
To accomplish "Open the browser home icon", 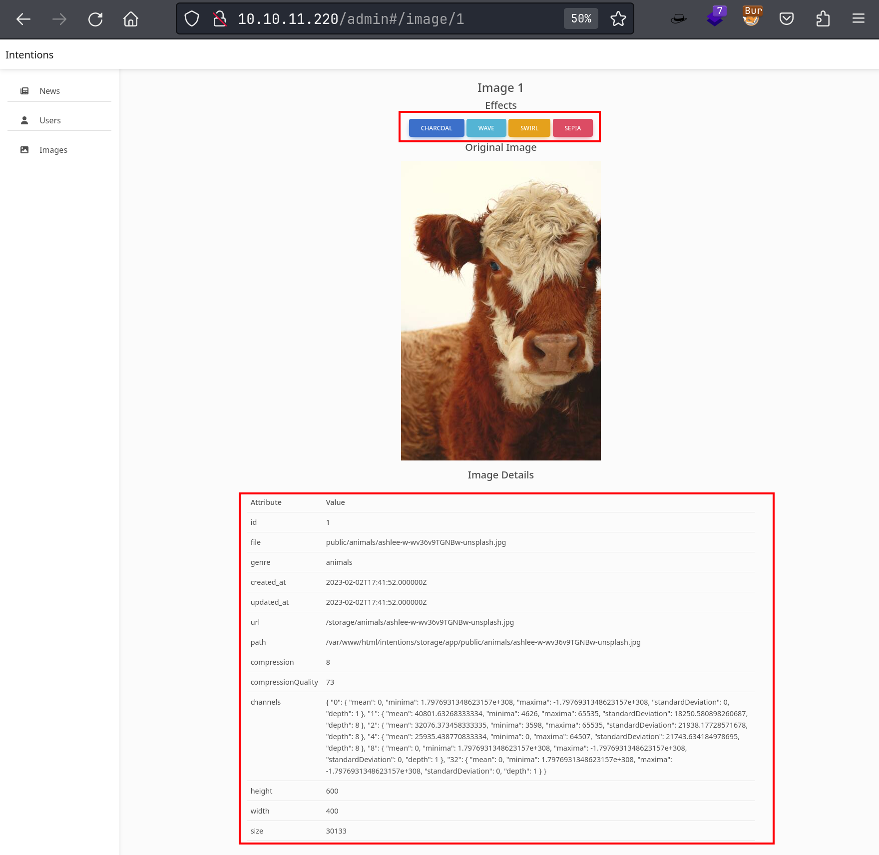I will tap(131, 19).
